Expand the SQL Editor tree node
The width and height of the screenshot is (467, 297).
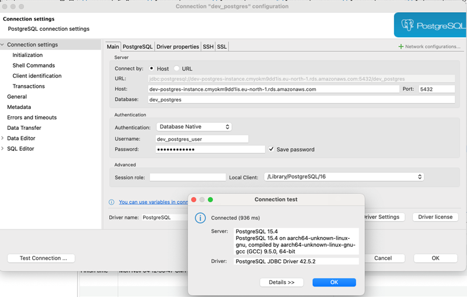point(2,148)
